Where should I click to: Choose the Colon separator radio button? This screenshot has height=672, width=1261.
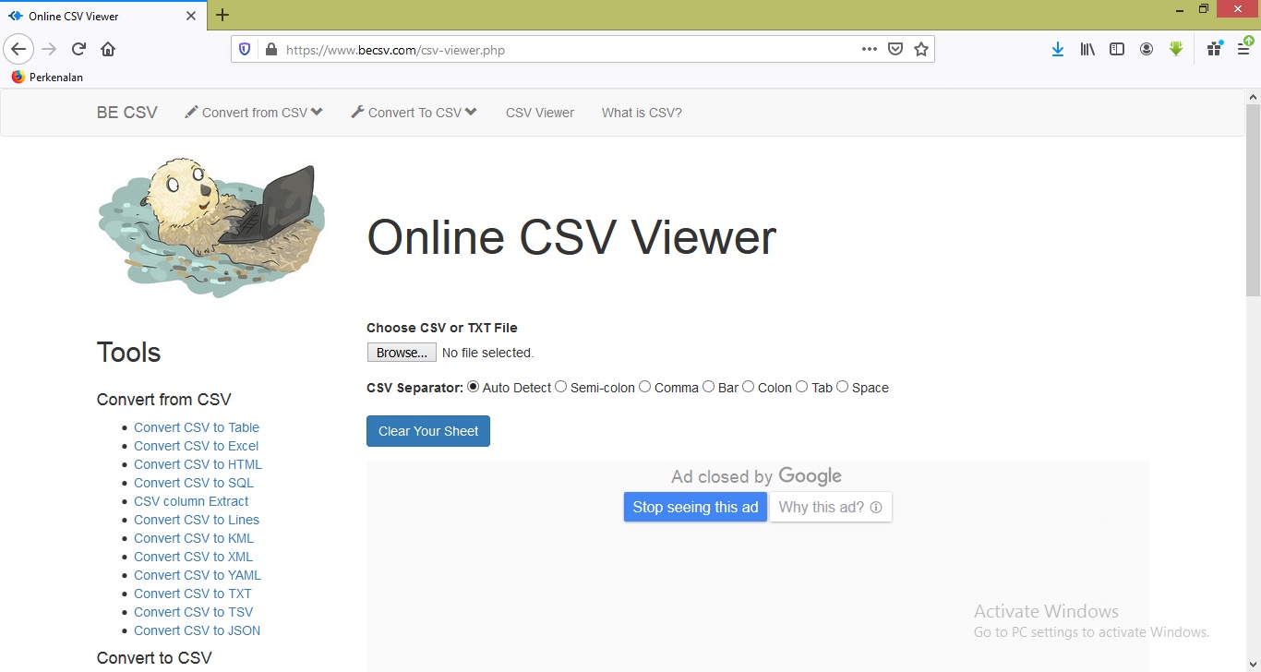[748, 387]
